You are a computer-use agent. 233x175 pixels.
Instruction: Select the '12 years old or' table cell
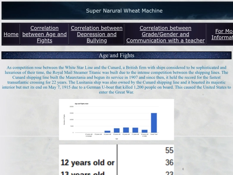click(x=88, y=162)
